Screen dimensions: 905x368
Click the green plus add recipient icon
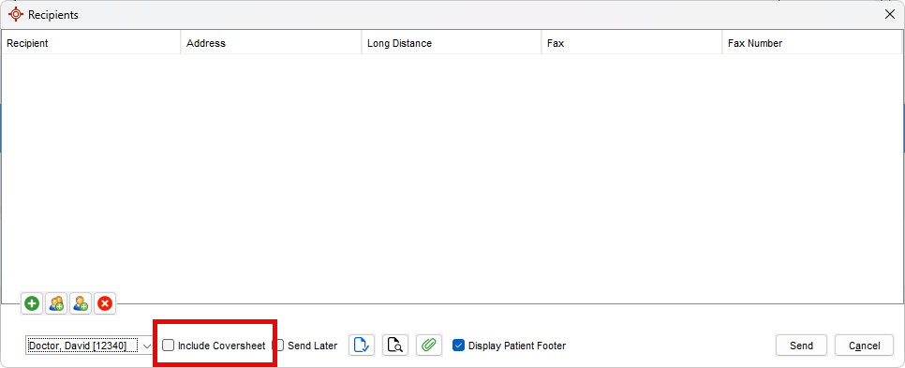(32, 303)
